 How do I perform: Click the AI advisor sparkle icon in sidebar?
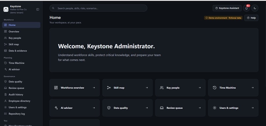point(5,69)
